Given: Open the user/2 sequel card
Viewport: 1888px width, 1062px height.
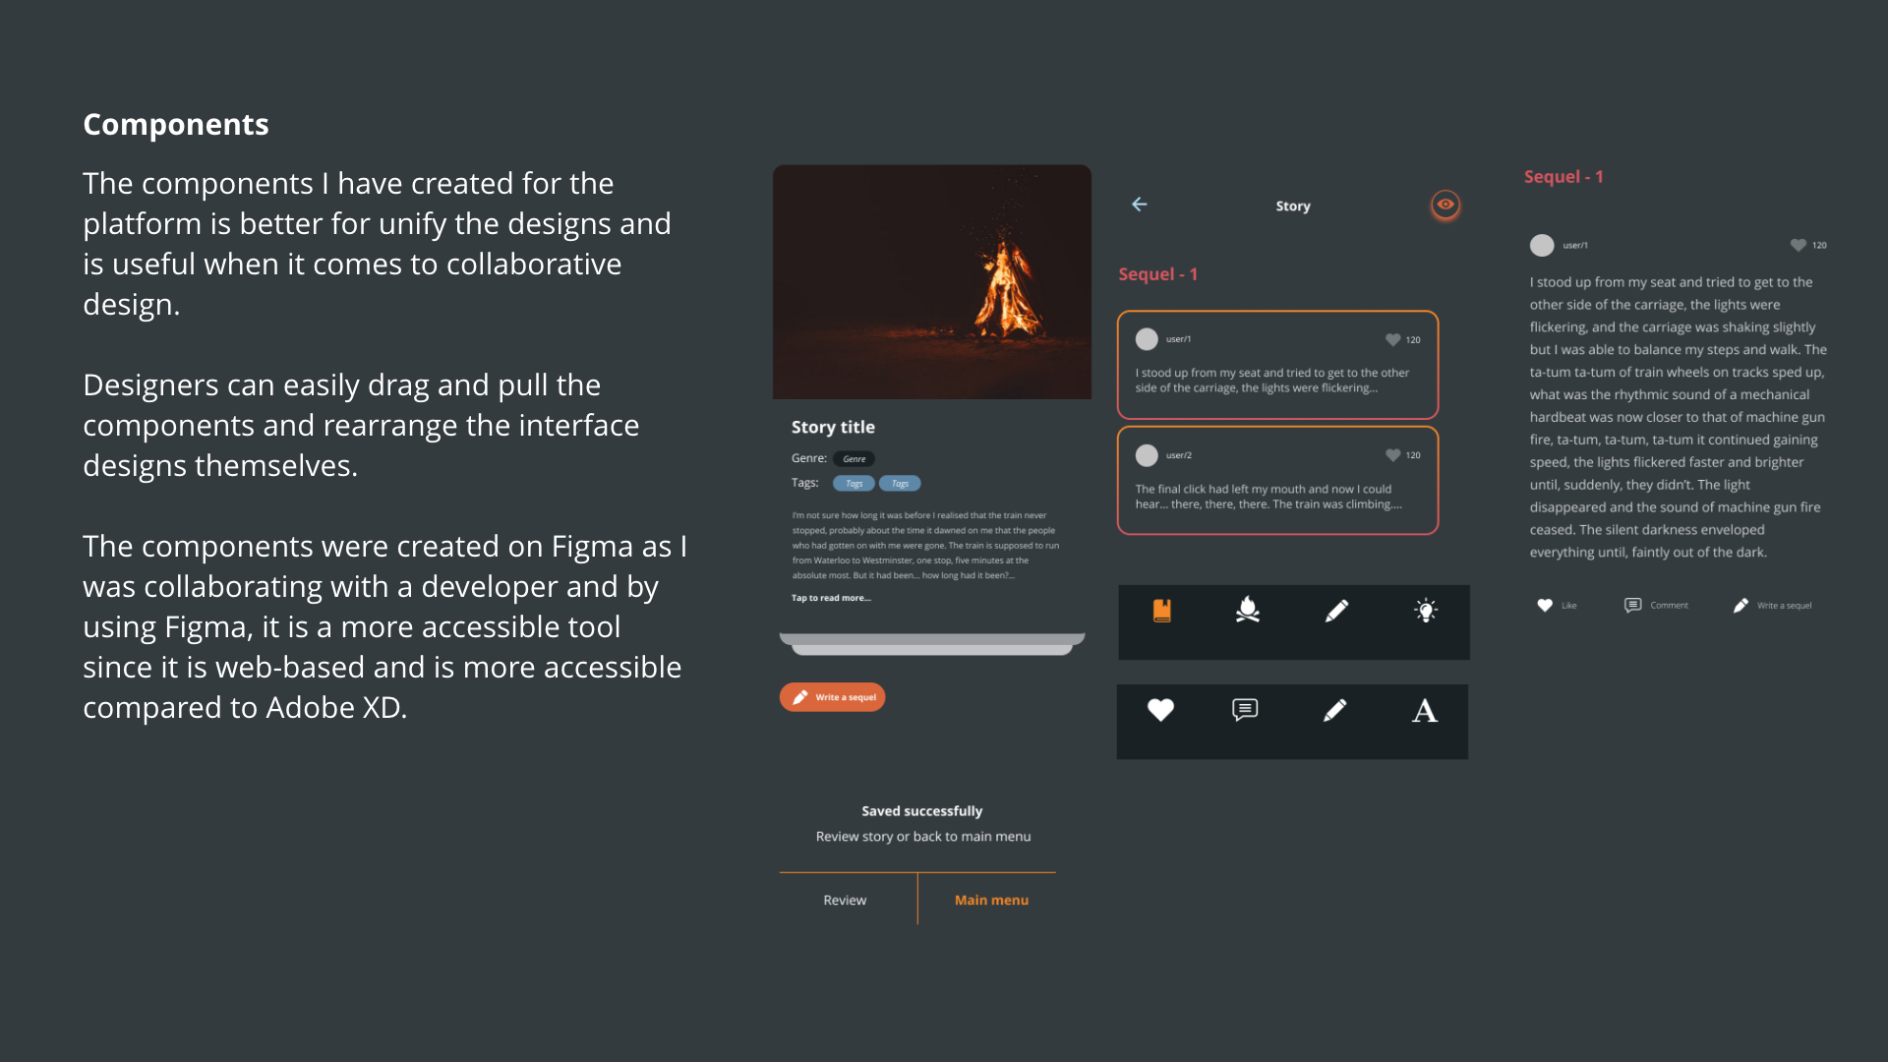Looking at the screenshot, I should tap(1277, 481).
